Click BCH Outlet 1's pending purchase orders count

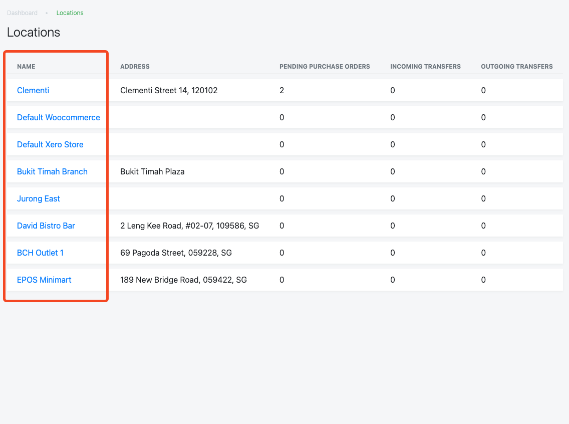(281, 253)
